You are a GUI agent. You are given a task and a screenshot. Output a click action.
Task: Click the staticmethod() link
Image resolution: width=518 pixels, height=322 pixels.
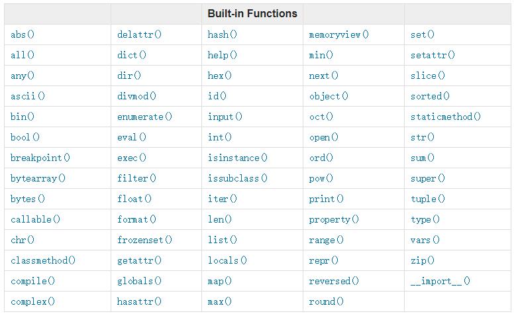(445, 117)
